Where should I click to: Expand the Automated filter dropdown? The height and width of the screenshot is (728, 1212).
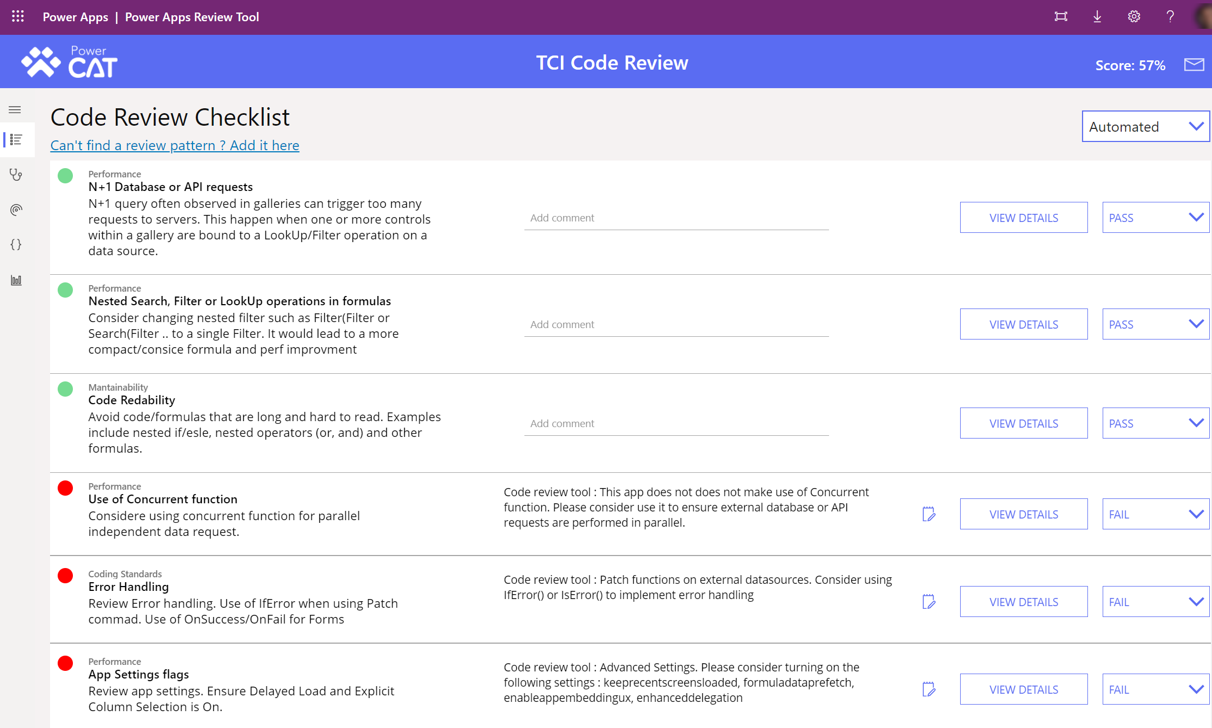1146,126
